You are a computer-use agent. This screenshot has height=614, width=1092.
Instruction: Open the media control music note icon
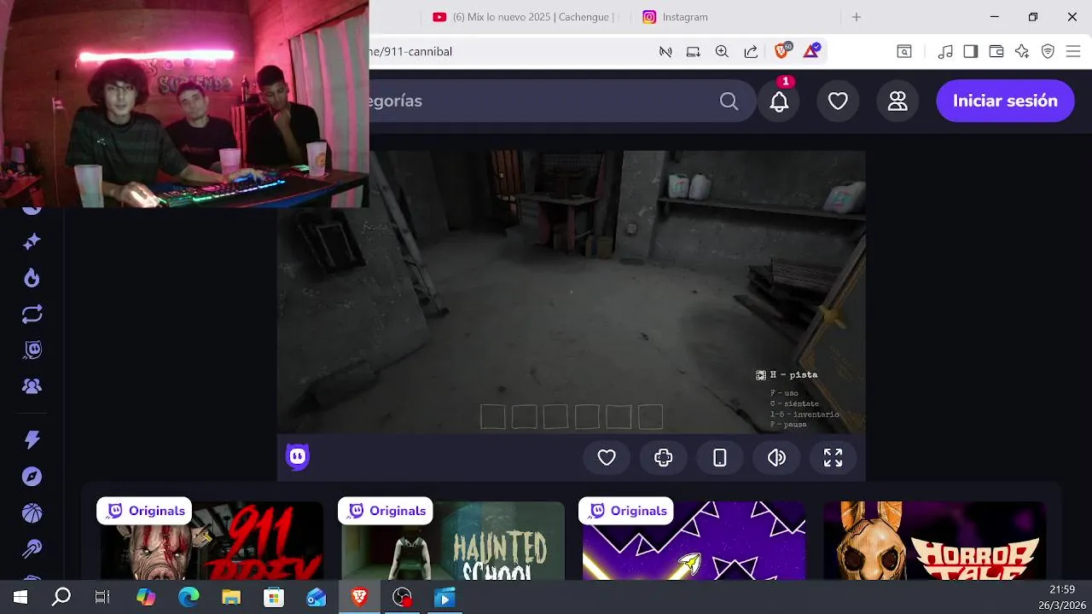944,51
